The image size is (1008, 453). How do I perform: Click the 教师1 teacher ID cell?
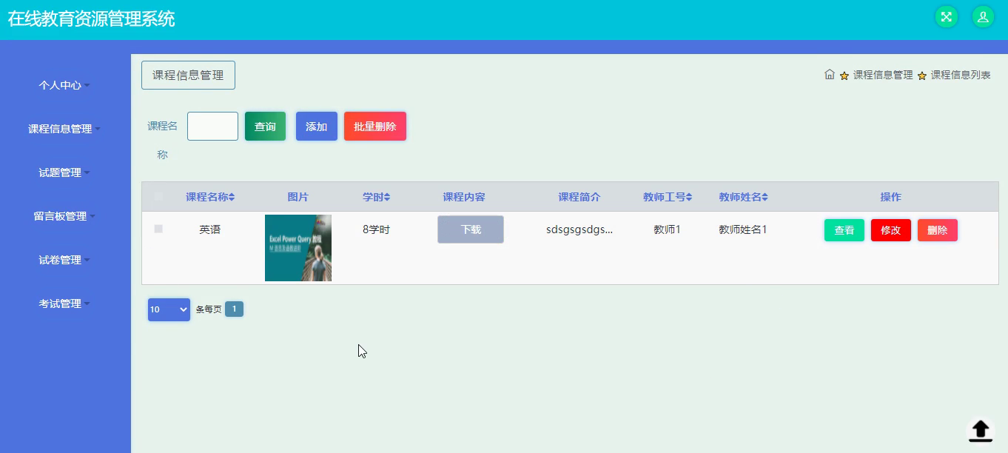pyautogui.click(x=667, y=229)
